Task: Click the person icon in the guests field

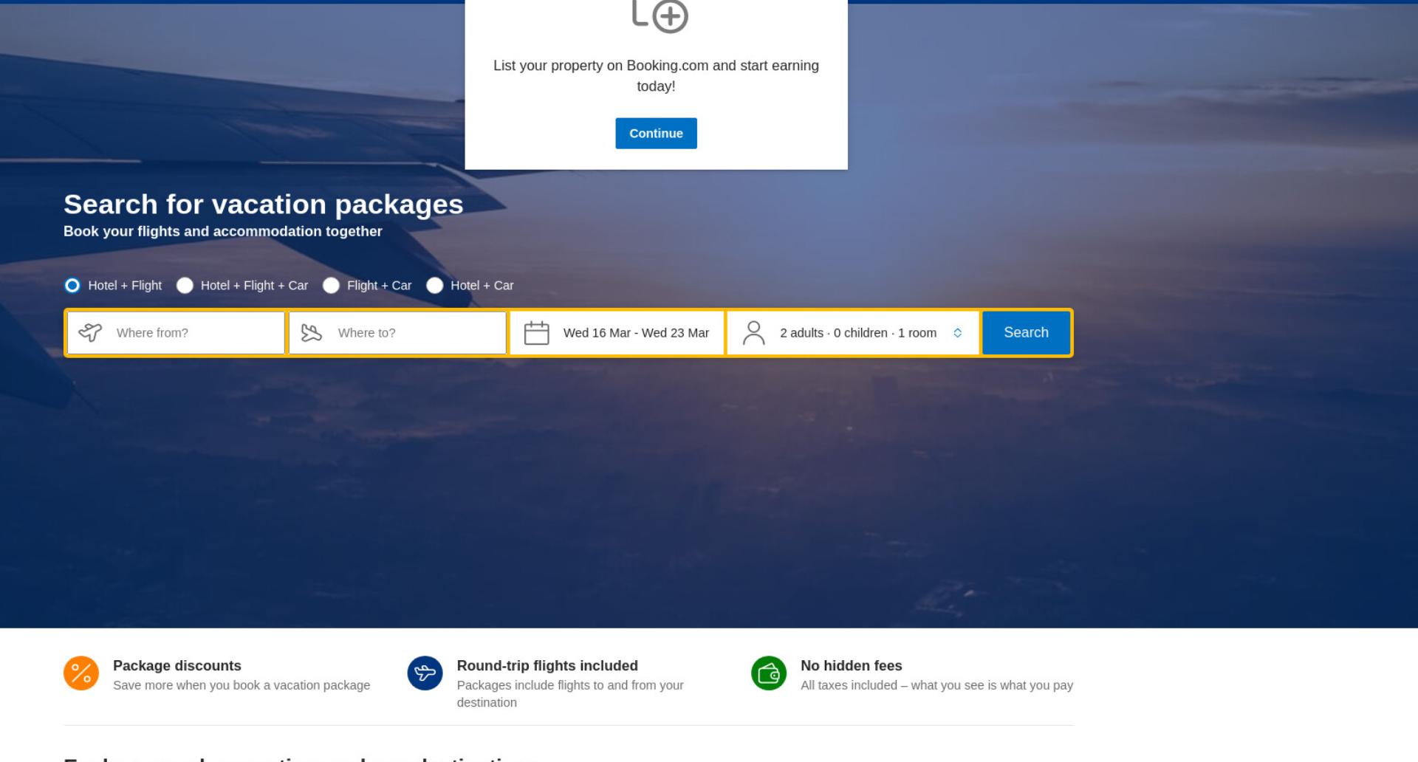Action: coord(753,333)
